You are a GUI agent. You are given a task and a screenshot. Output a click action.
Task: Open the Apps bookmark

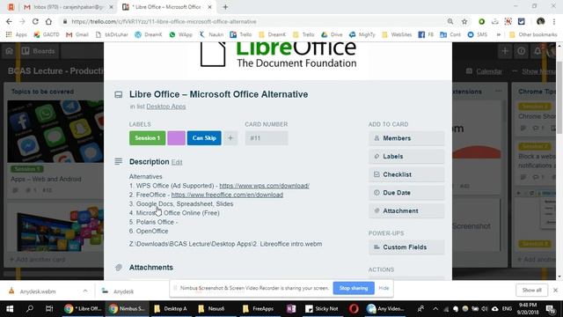point(17,34)
